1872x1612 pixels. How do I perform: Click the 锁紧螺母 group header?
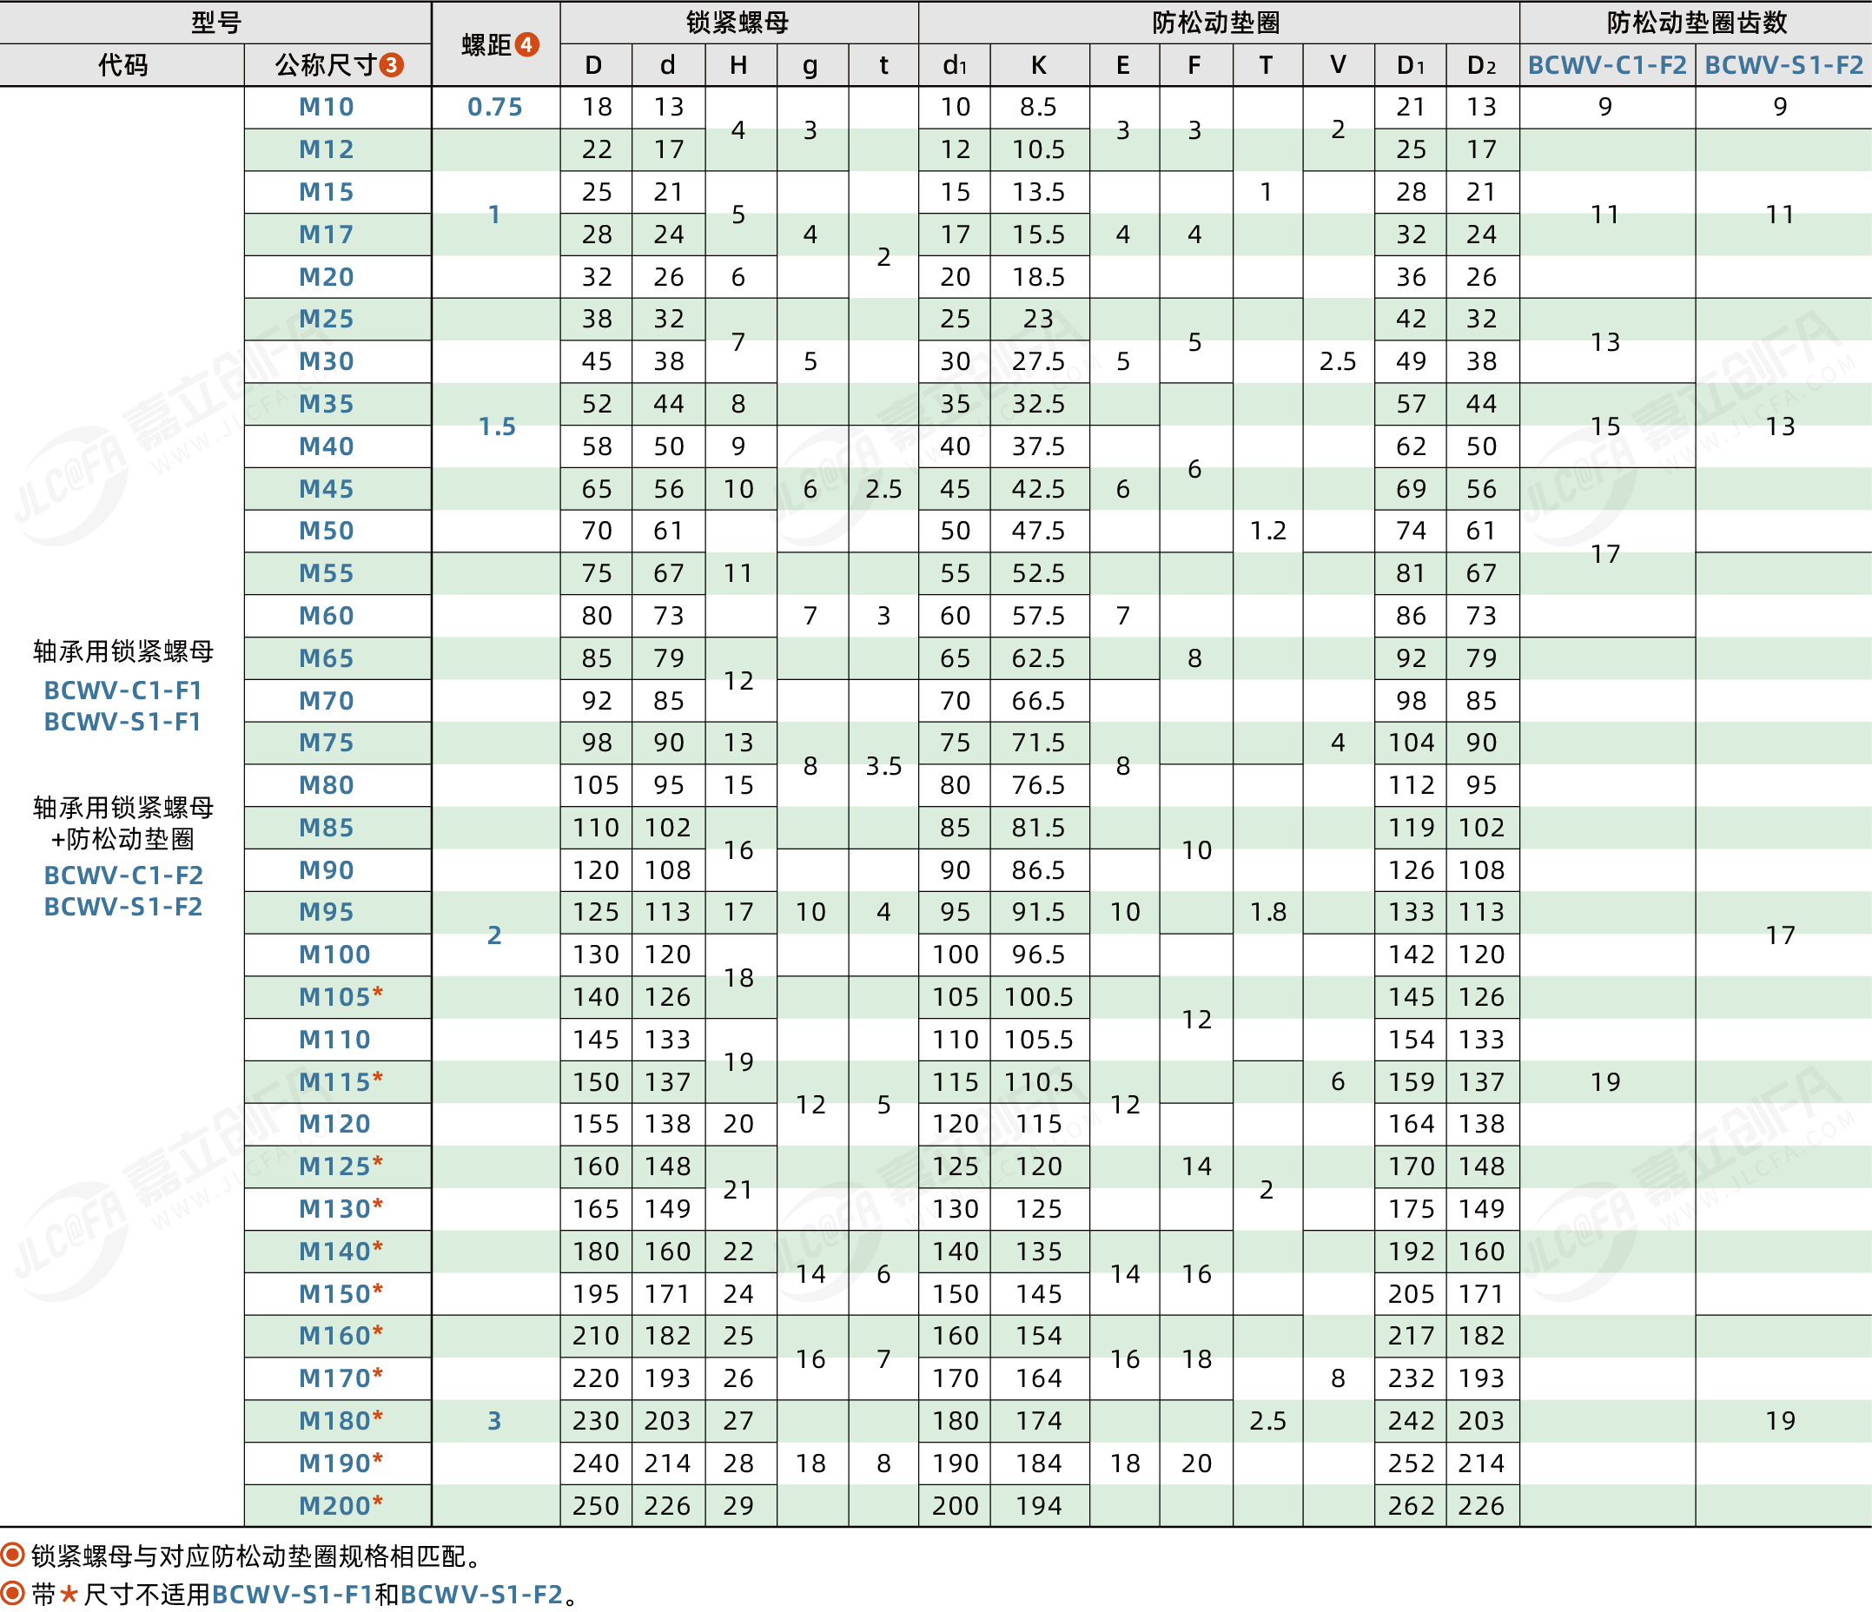[x=738, y=23]
